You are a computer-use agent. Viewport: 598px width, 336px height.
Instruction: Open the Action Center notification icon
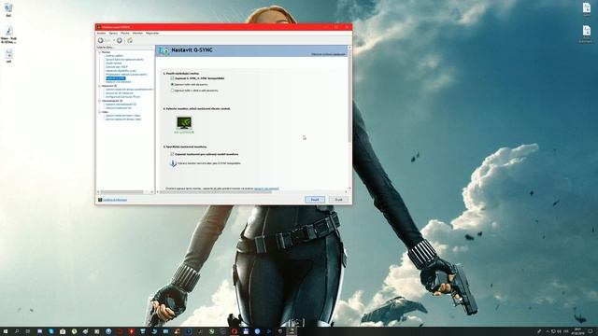click(590, 332)
